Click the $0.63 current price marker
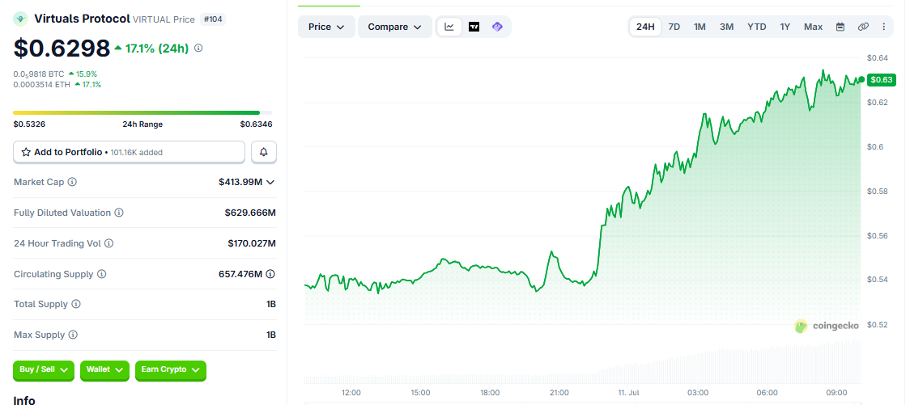Viewport: 910px width, 405px height. (x=882, y=80)
